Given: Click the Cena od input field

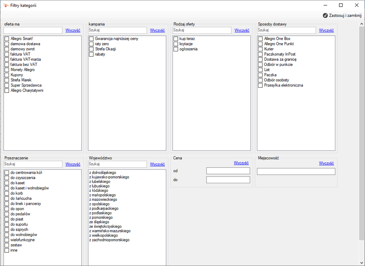Looking at the screenshot, I should [x=228, y=171].
